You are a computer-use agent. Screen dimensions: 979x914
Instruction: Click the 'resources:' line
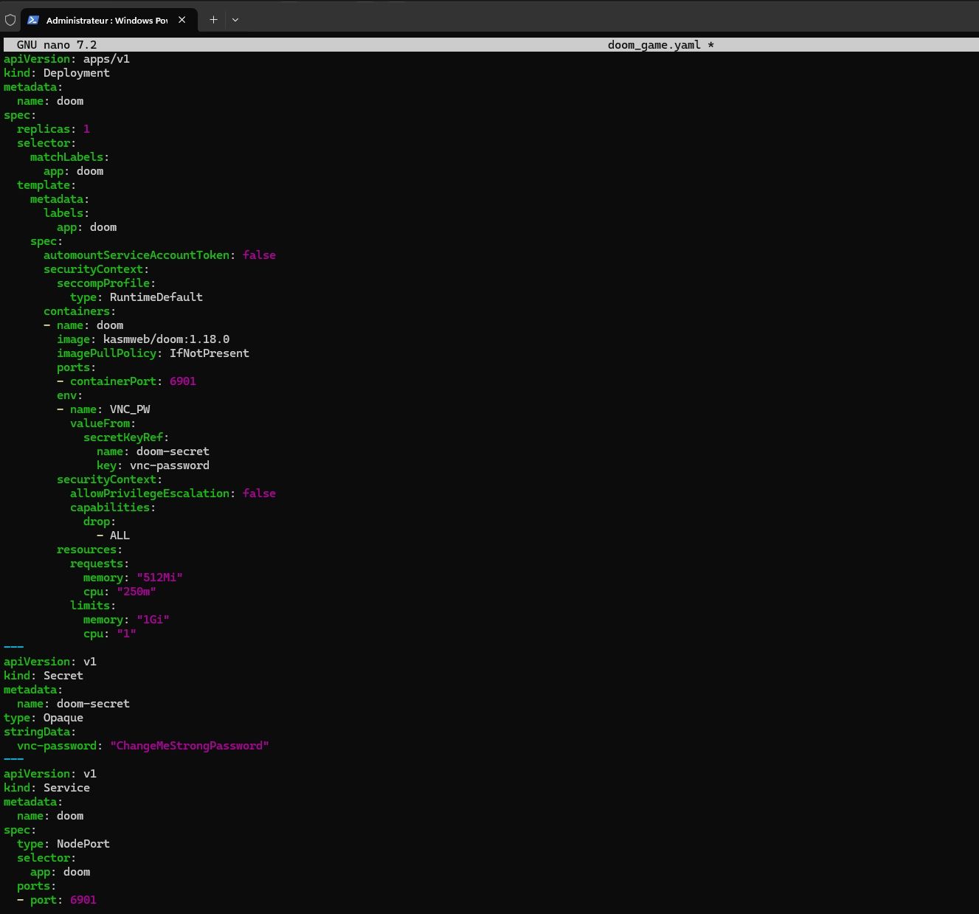pyautogui.click(x=90, y=550)
